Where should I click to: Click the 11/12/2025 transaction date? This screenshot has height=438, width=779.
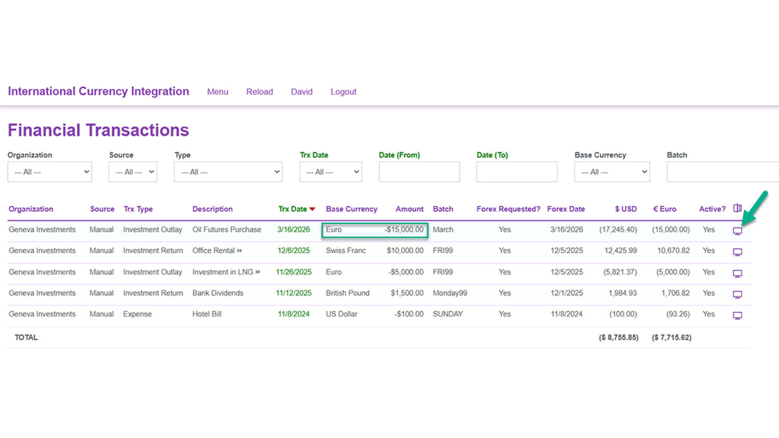tap(293, 293)
